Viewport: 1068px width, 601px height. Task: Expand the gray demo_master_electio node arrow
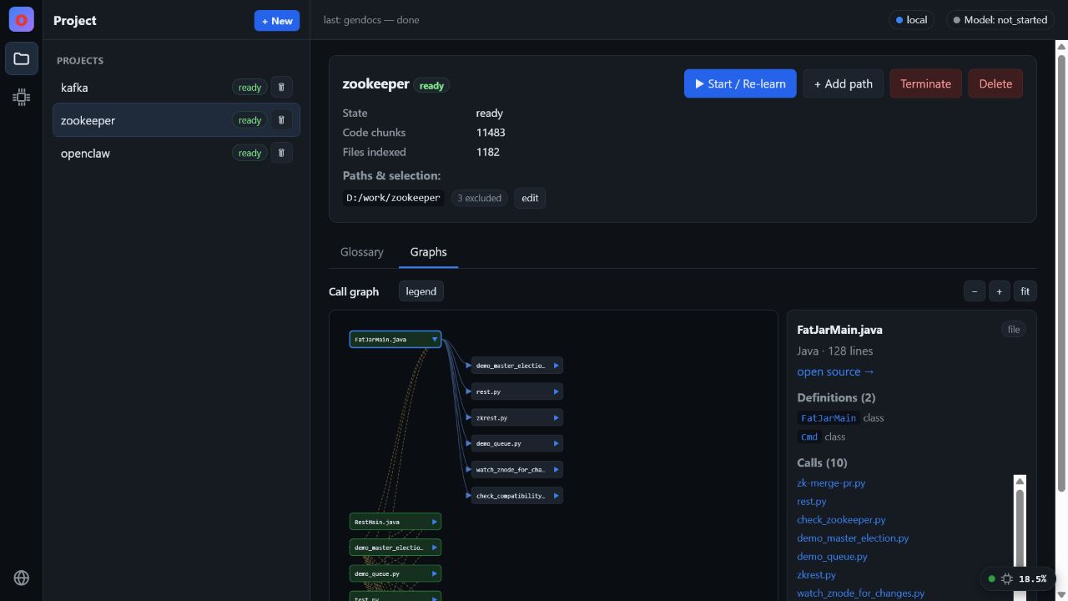point(556,366)
